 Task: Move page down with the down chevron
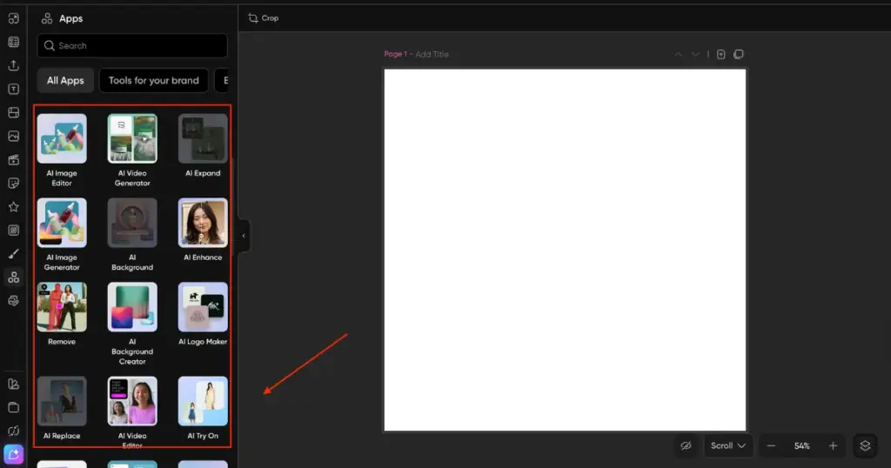(695, 55)
